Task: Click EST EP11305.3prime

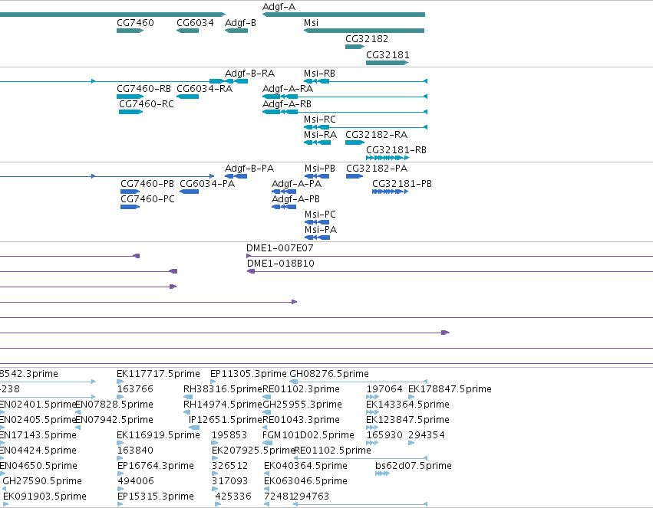Action: (249, 374)
